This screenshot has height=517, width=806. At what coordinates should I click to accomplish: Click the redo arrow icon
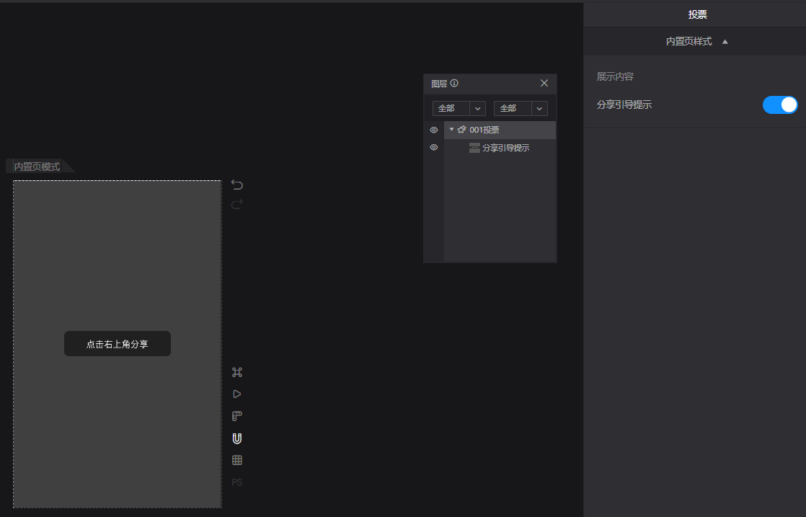click(237, 205)
